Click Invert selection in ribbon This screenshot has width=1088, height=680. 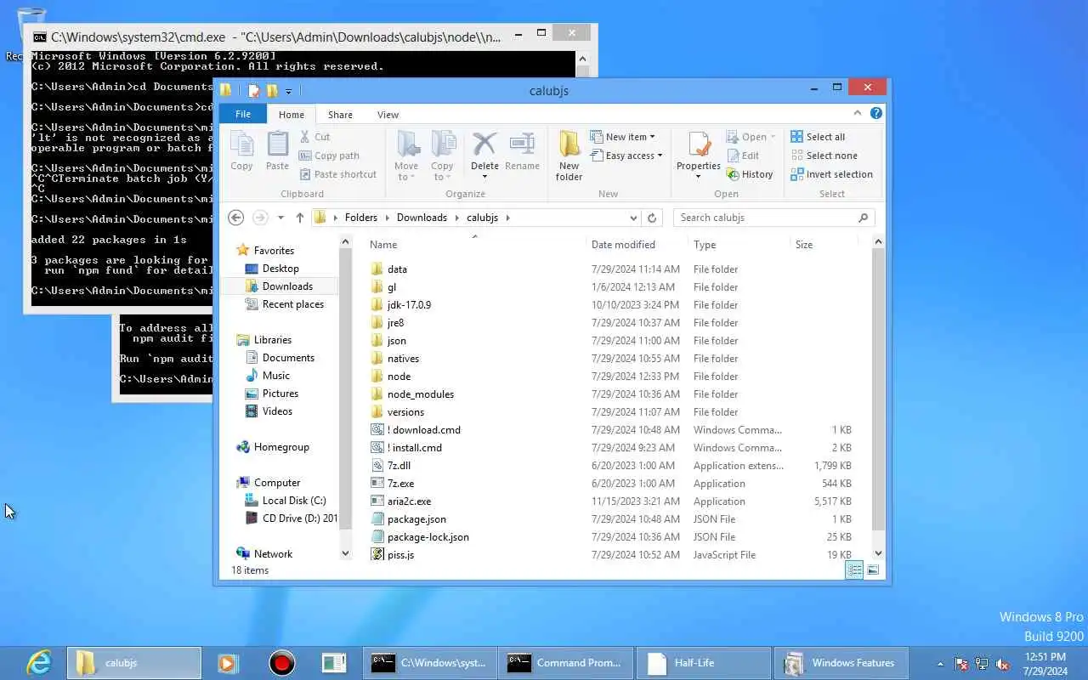tap(831, 174)
